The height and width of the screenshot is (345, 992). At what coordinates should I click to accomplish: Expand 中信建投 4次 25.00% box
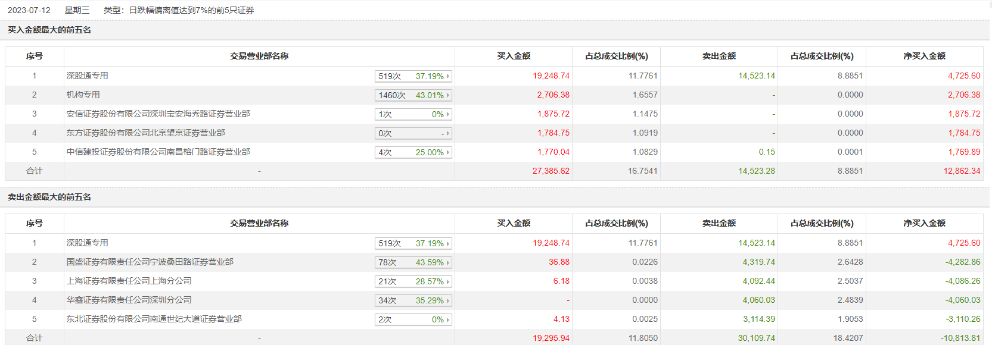[413, 152]
